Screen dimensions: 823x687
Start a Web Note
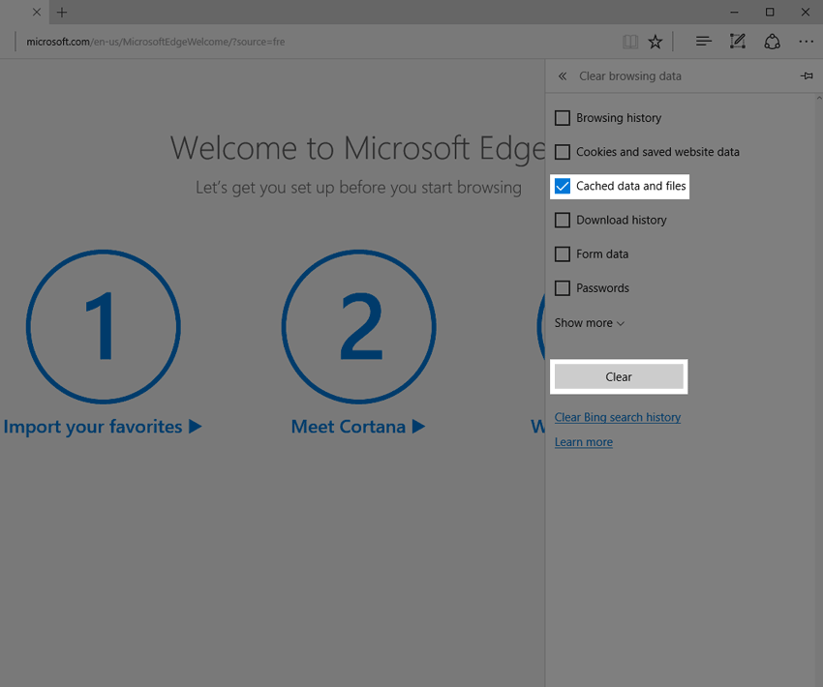(x=737, y=42)
